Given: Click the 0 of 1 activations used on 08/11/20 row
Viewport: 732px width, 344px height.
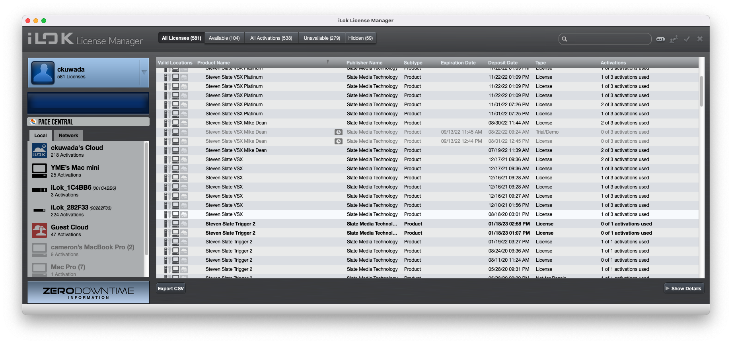Looking at the screenshot, I should (625, 260).
